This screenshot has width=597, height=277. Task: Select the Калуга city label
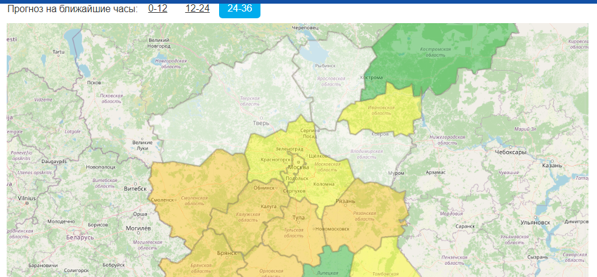(x=268, y=206)
